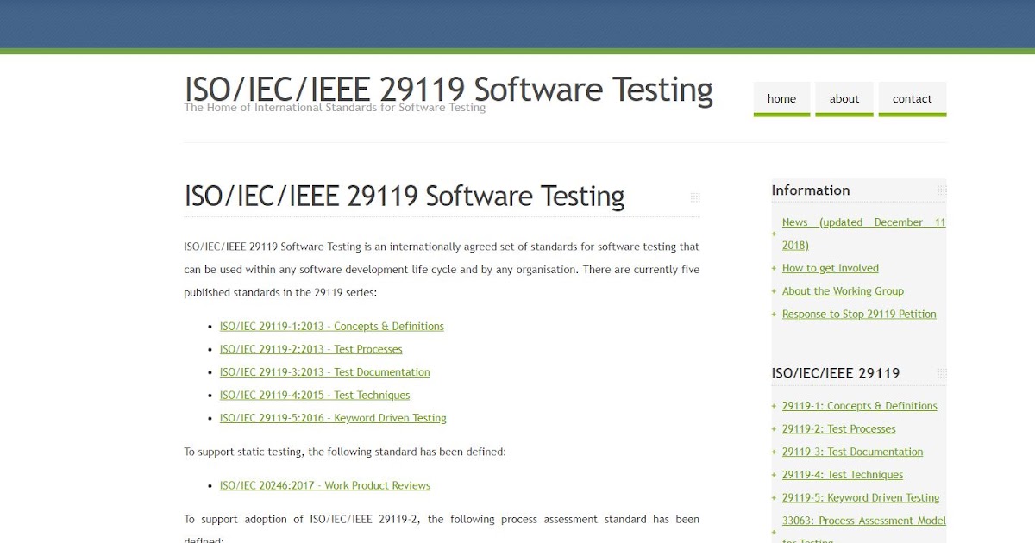Open ISO/IEC 29119-2:2013 - Test Processes link

coord(310,349)
